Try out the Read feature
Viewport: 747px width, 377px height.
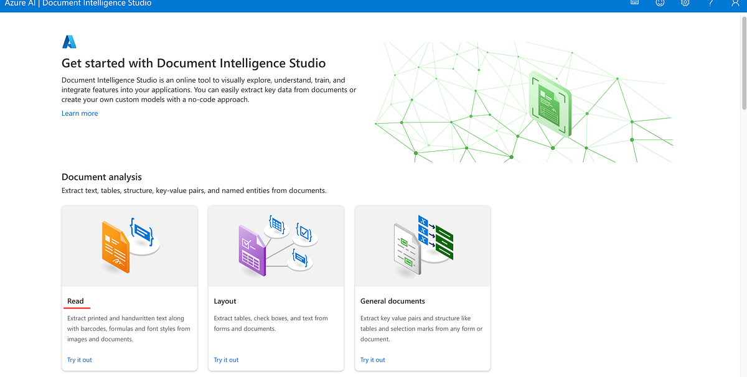point(79,360)
